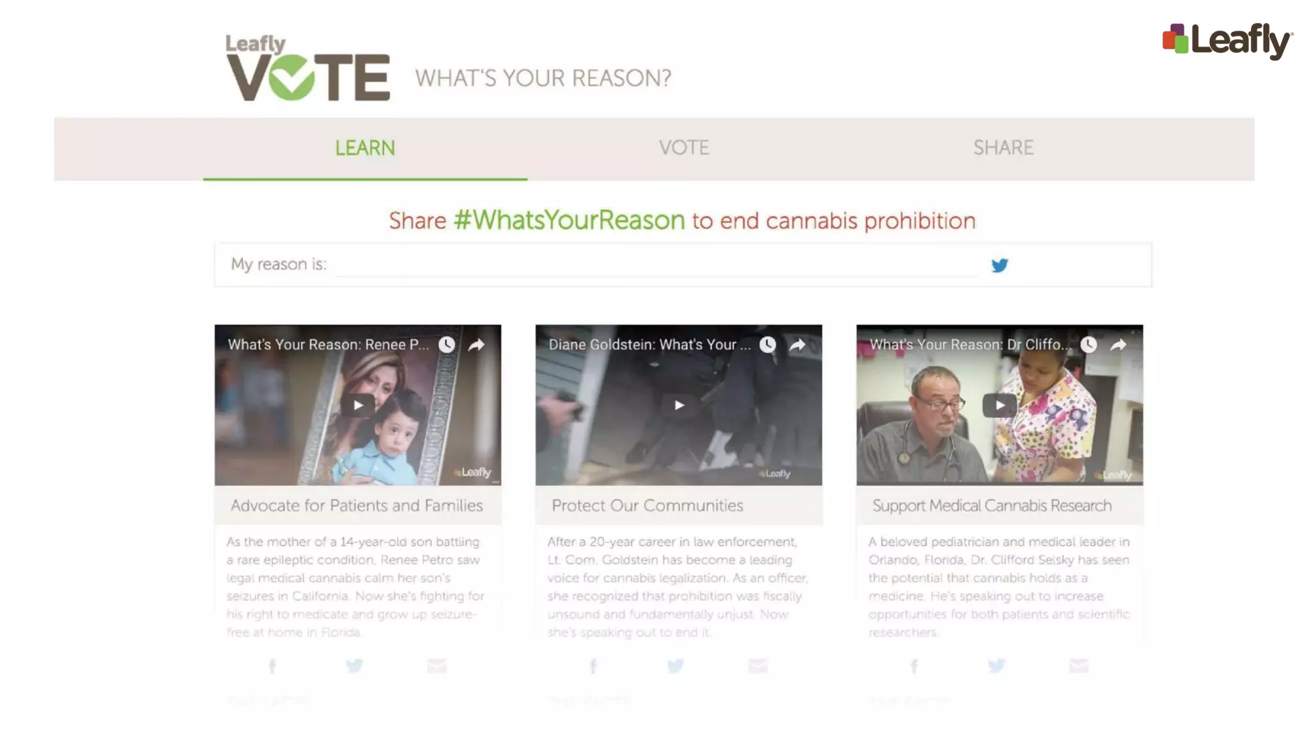Screen dimensions: 1309x736
Task: Play the Diane Goldstein video
Action: coord(679,405)
